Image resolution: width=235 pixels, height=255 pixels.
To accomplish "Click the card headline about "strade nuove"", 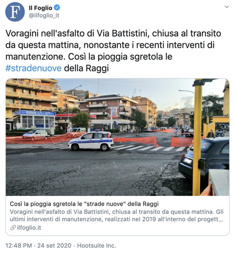I will [84, 204].
